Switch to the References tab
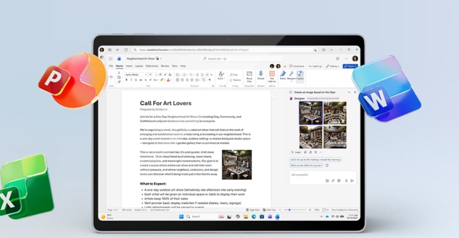 tap(152, 66)
